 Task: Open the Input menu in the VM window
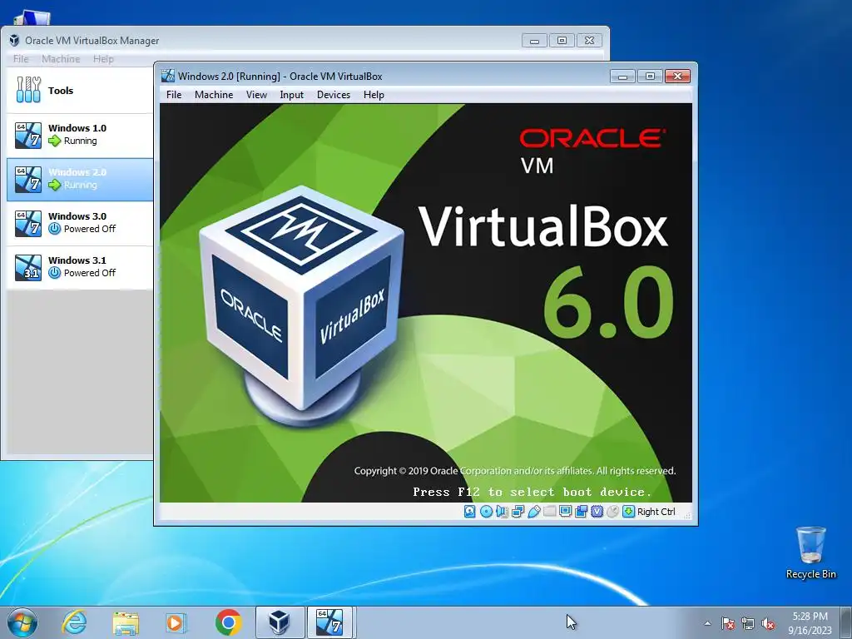coord(292,95)
